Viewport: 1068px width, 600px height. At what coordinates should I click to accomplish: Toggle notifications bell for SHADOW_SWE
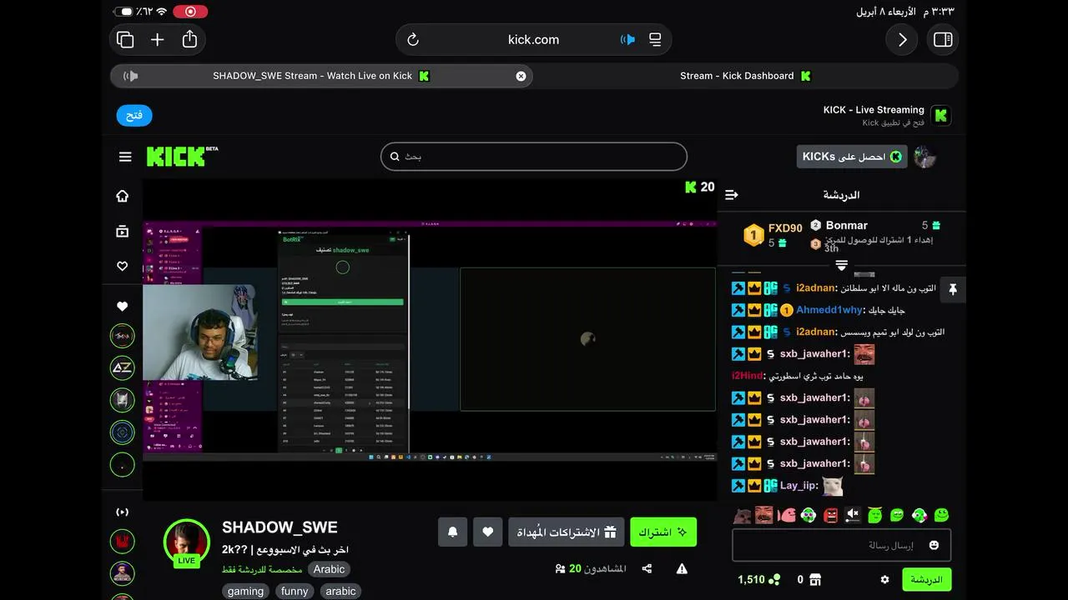point(452,532)
